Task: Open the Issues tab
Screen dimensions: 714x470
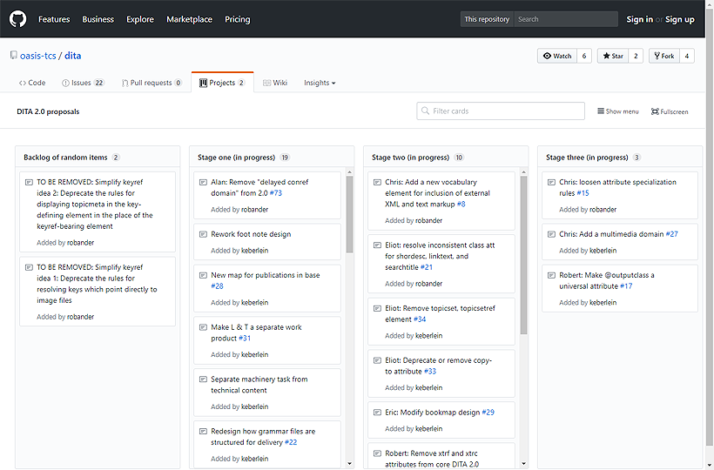Action: coord(83,83)
